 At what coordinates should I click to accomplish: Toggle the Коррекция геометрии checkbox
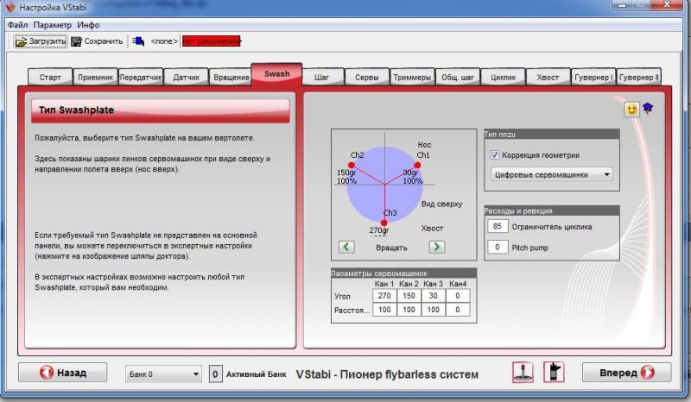(x=495, y=155)
